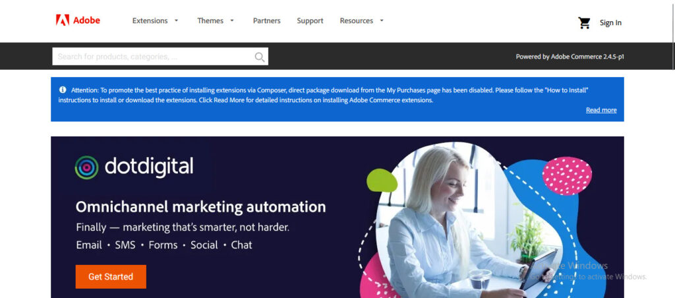The image size is (675, 298).
Task: Expand the Resources dropdown arrow
Action: pos(382,20)
